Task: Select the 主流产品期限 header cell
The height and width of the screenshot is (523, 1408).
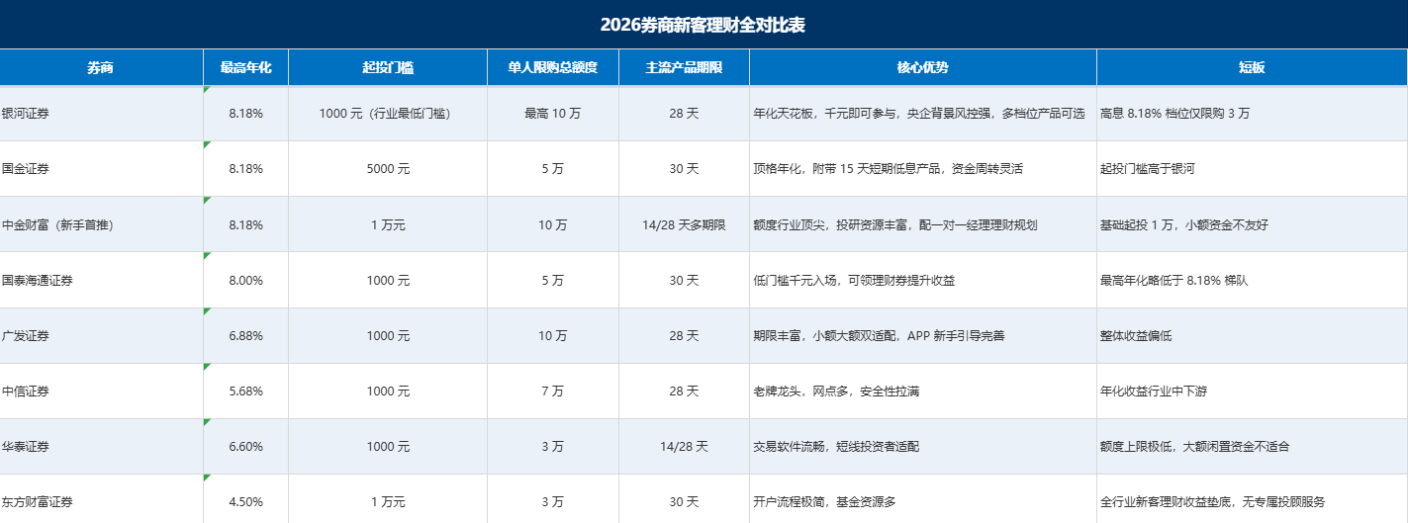Action: (684, 67)
